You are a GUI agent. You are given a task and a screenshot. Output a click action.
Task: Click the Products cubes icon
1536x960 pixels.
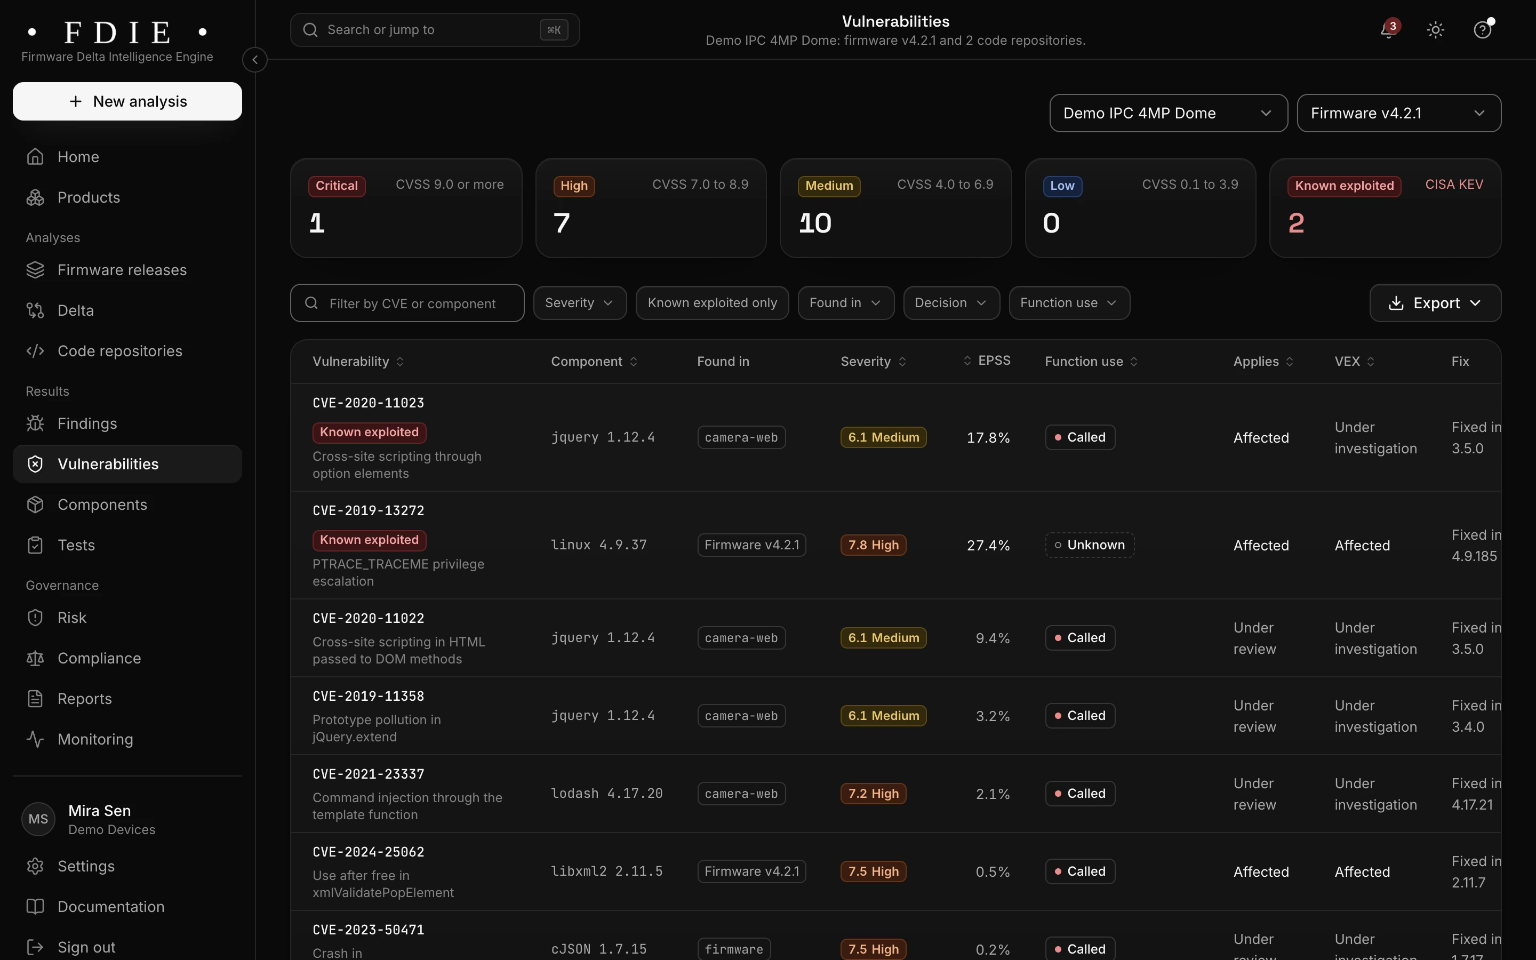tap(36, 197)
